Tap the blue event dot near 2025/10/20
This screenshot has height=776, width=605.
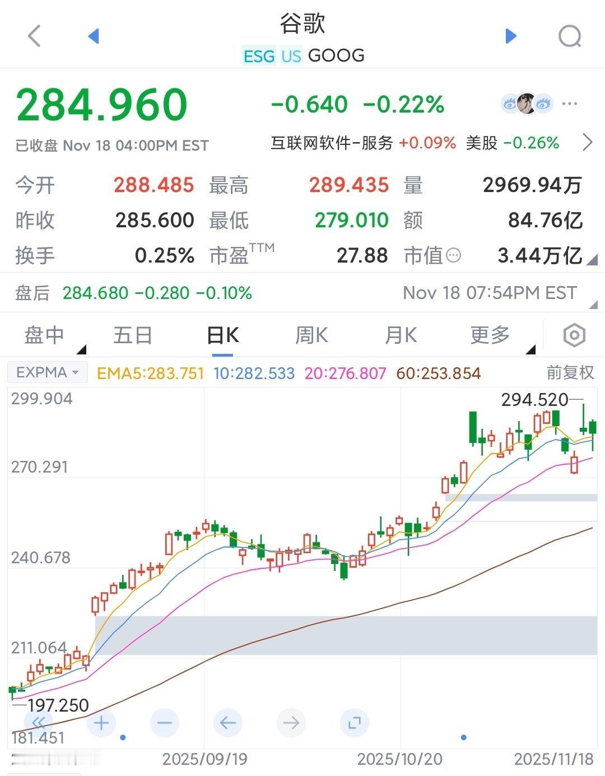pyautogui.click(x=463, y=737)
